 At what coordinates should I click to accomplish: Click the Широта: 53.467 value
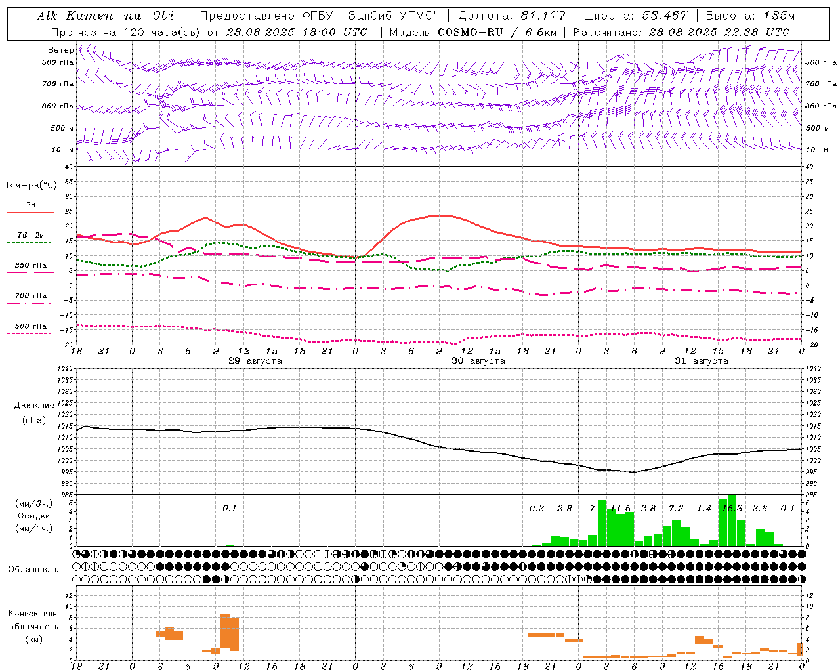(x=635, y=16)
